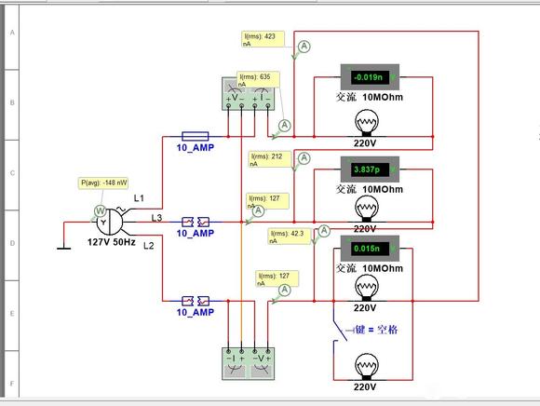Click the wattmeter probe on the source
The image size is (540, 406).
[x=100, y=210]
